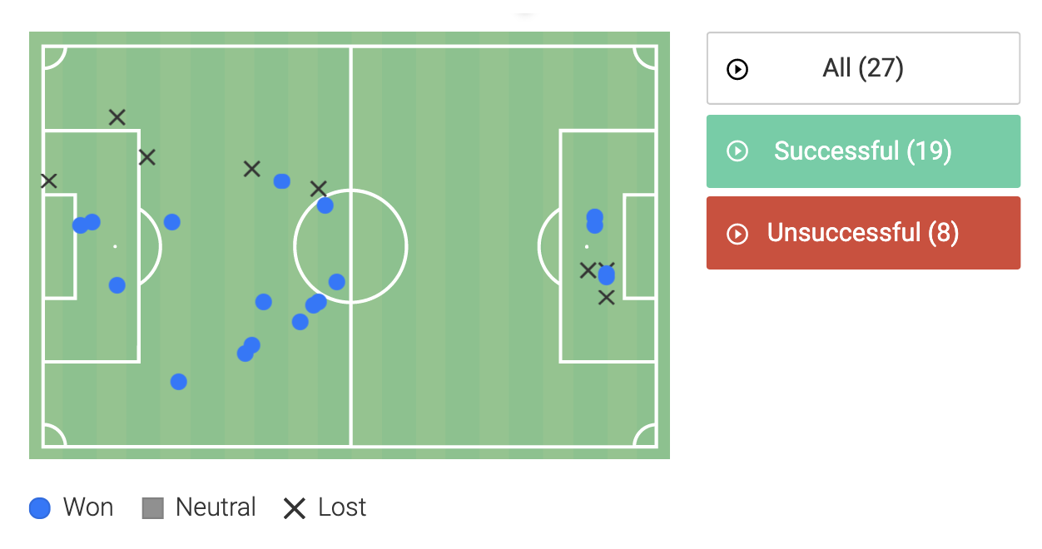1042x549 pixels.
Task: Filter to Unsuccessful (8) duels
Action: click(863, 233)
